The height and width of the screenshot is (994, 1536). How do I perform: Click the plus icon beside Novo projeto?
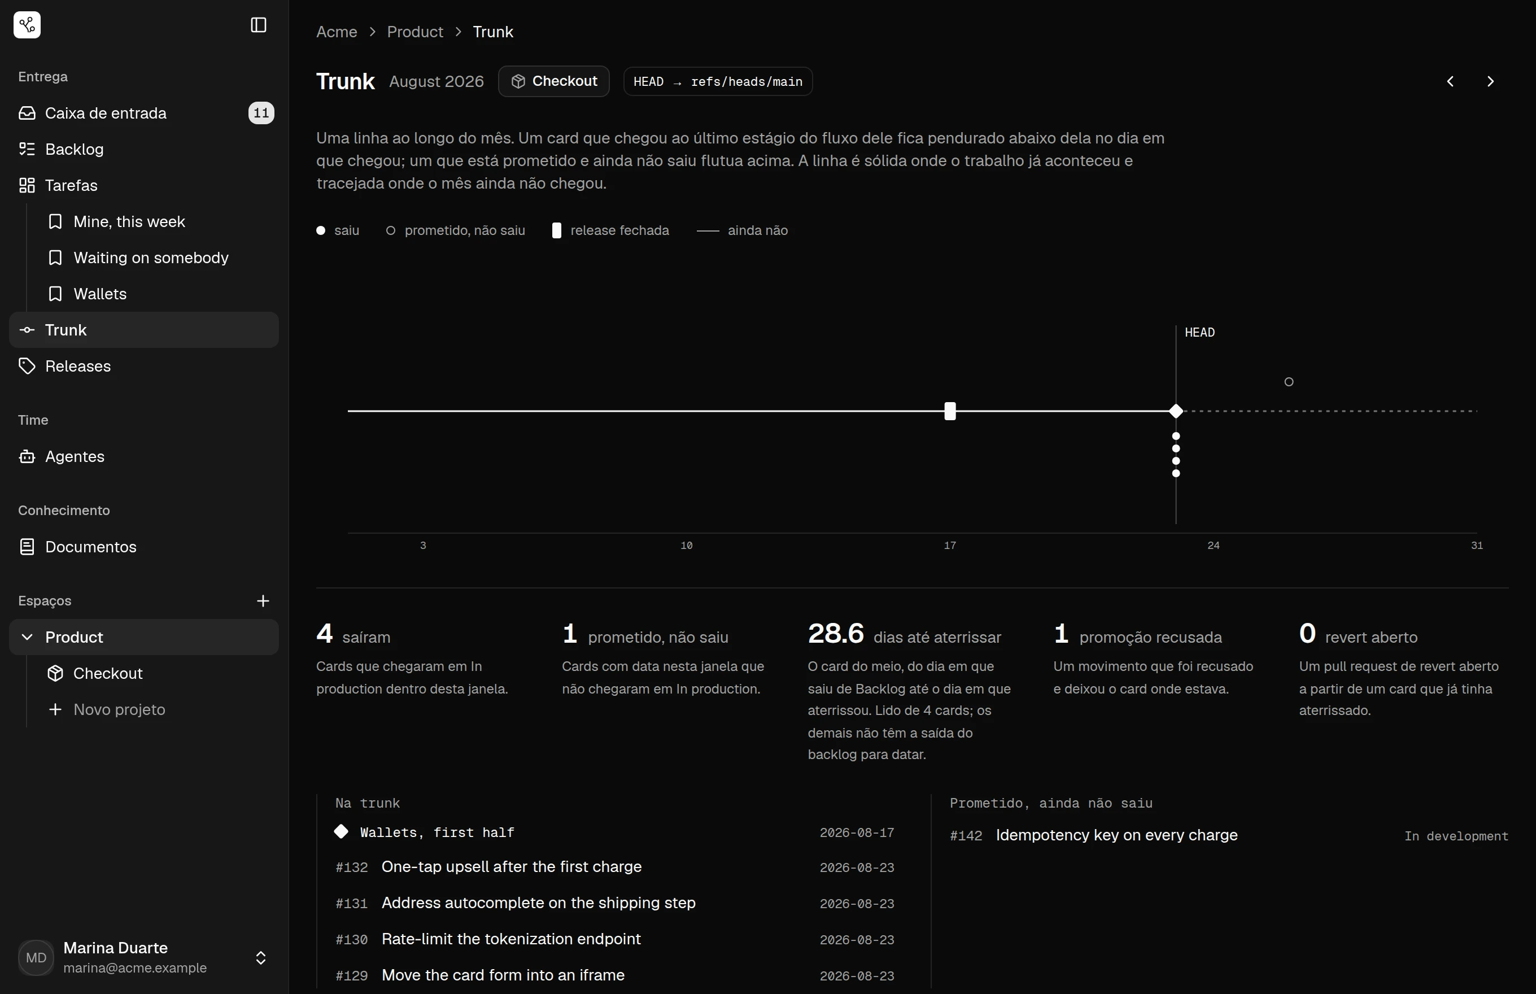55,709
